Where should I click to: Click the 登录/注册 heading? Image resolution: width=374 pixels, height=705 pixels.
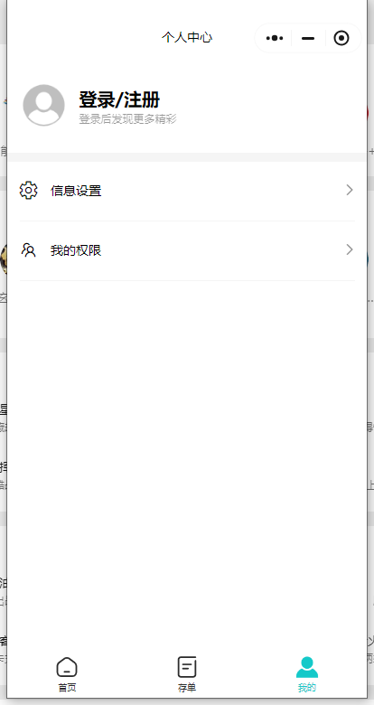[x=119, y=99]
